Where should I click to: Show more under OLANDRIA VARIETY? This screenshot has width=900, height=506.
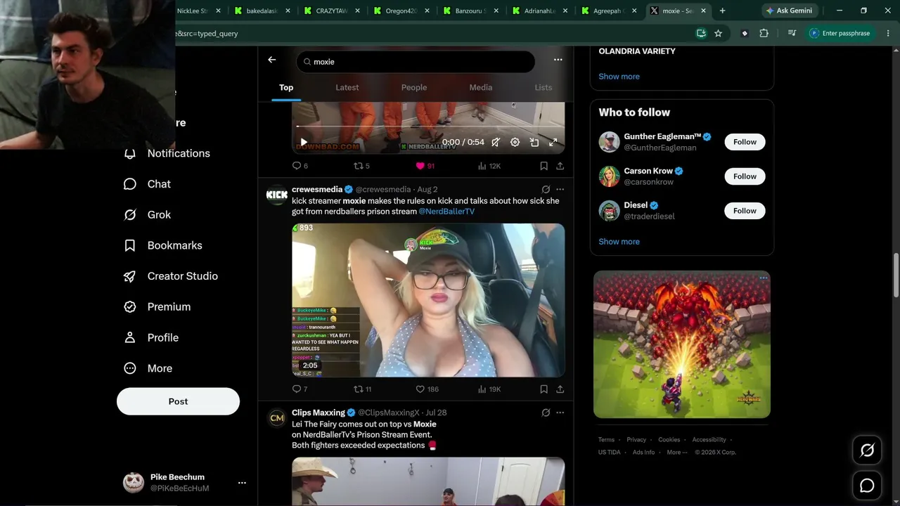point(619,77)
